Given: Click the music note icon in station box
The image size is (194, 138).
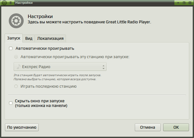Looking at the screenshot, I should pyautogui.click(x=18, y=67).
